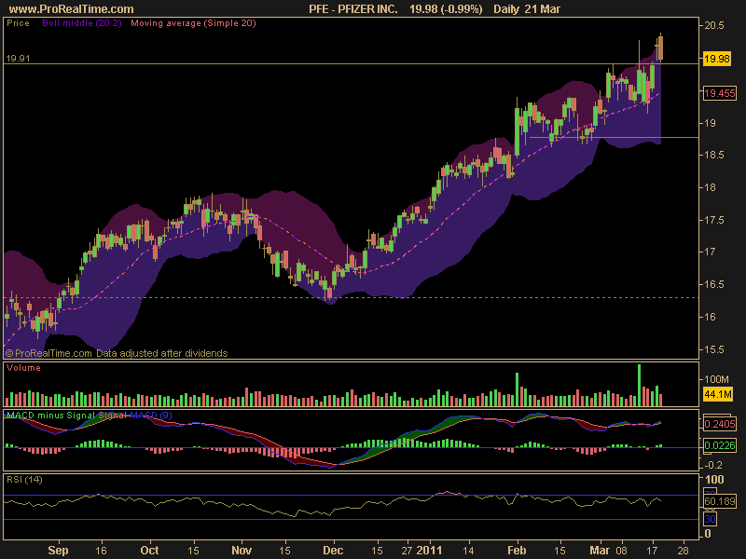Screen dimensions: 746x559
Task: Click the MACD minus Signal panel label
Action: (x=51, y=415)
